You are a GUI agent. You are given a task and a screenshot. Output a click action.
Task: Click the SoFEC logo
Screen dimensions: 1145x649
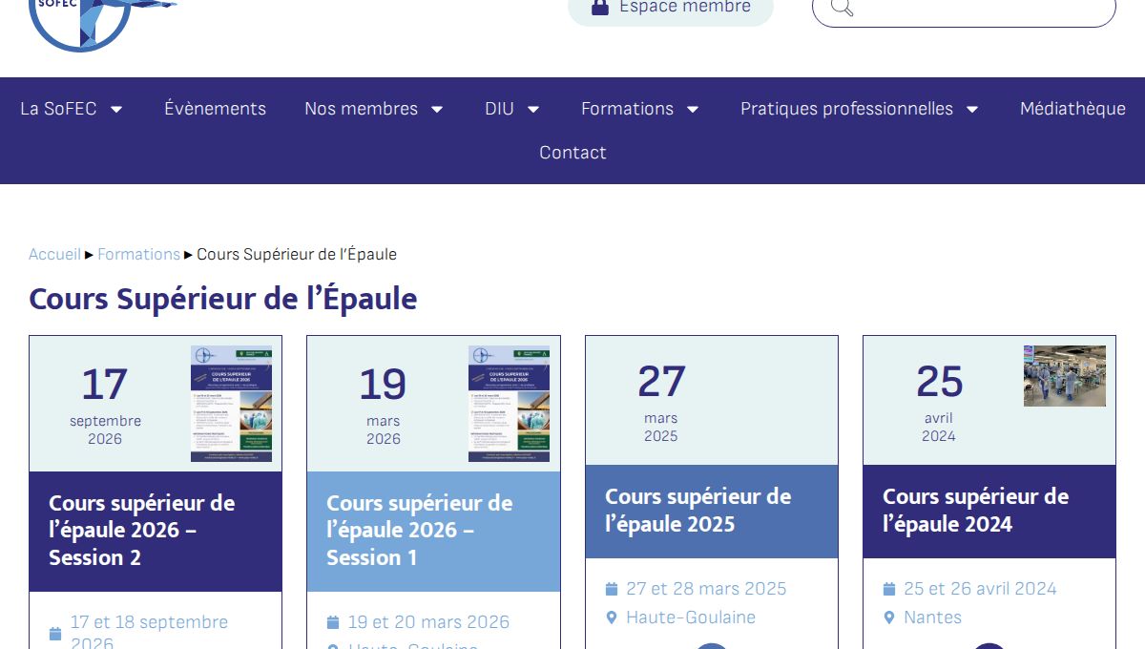point(102,25)
